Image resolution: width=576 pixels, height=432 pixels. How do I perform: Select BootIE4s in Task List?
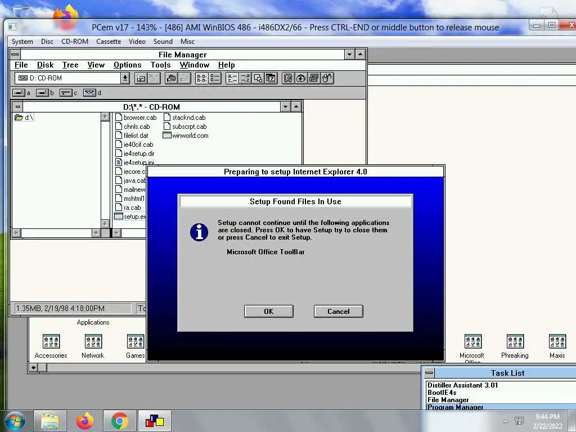coord(442,392)
